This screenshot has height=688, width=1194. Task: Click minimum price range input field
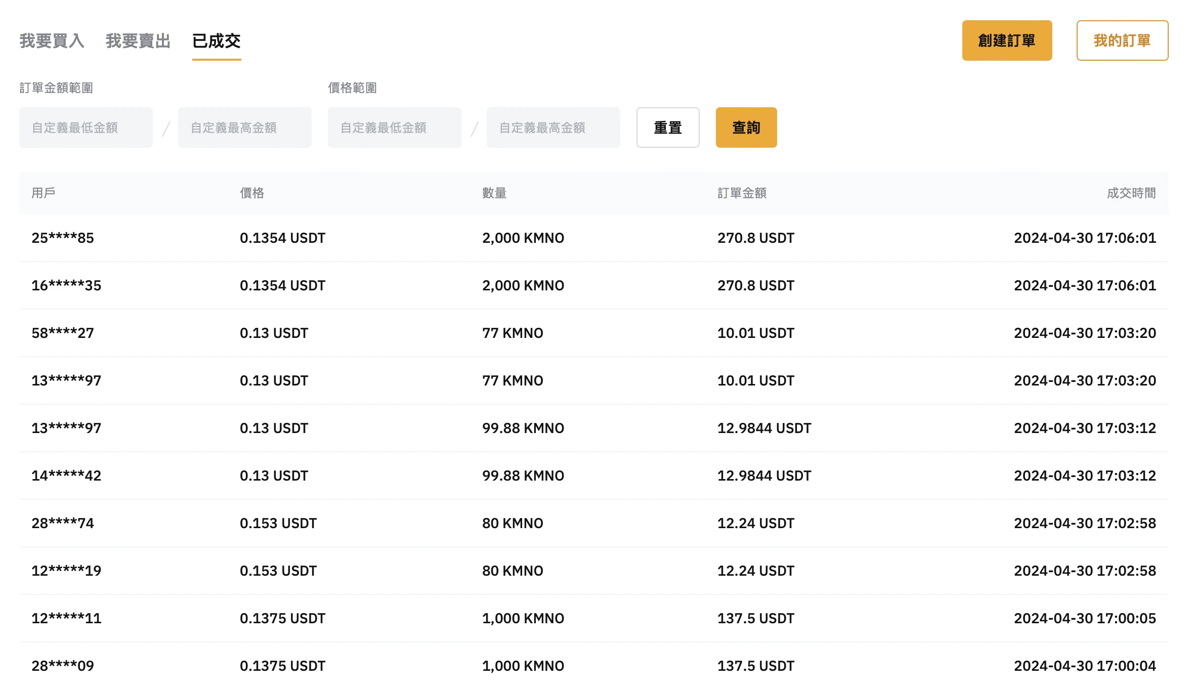click(394, 127)
